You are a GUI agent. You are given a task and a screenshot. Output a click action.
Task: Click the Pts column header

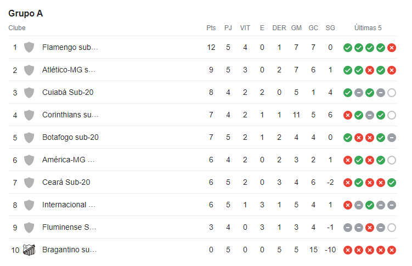pos(211,28)
